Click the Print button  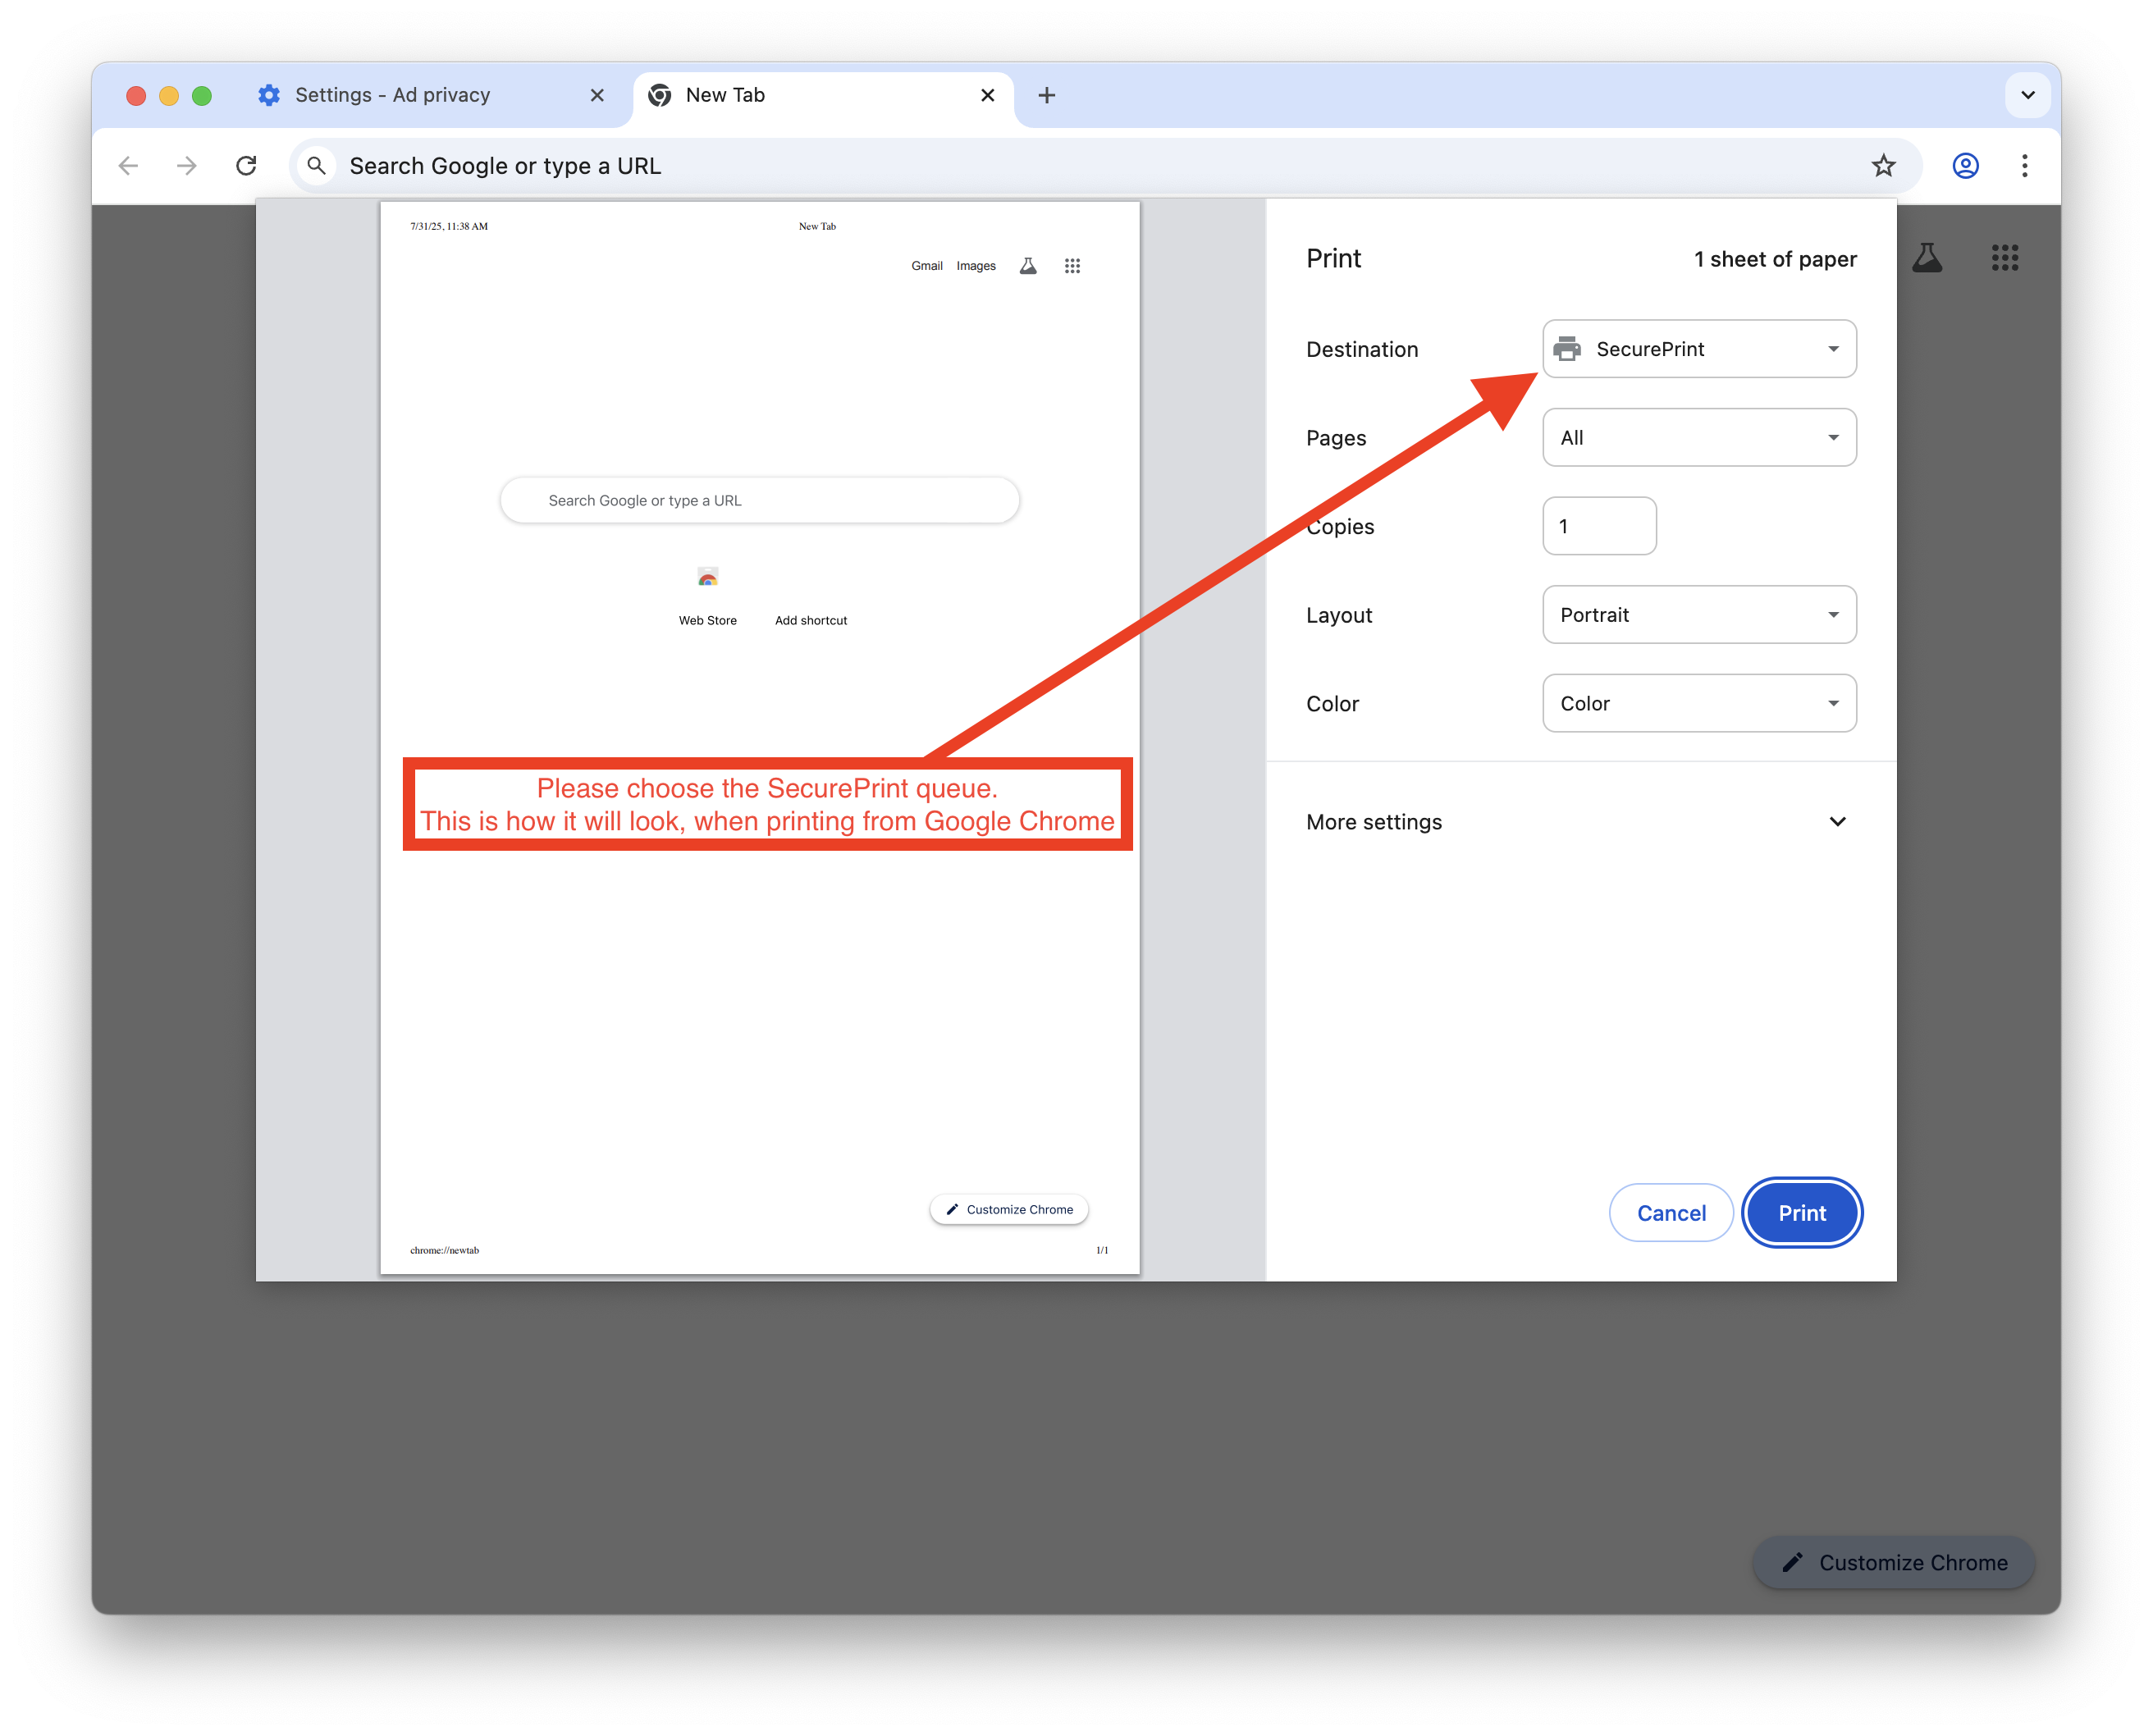point(1801,1213)
